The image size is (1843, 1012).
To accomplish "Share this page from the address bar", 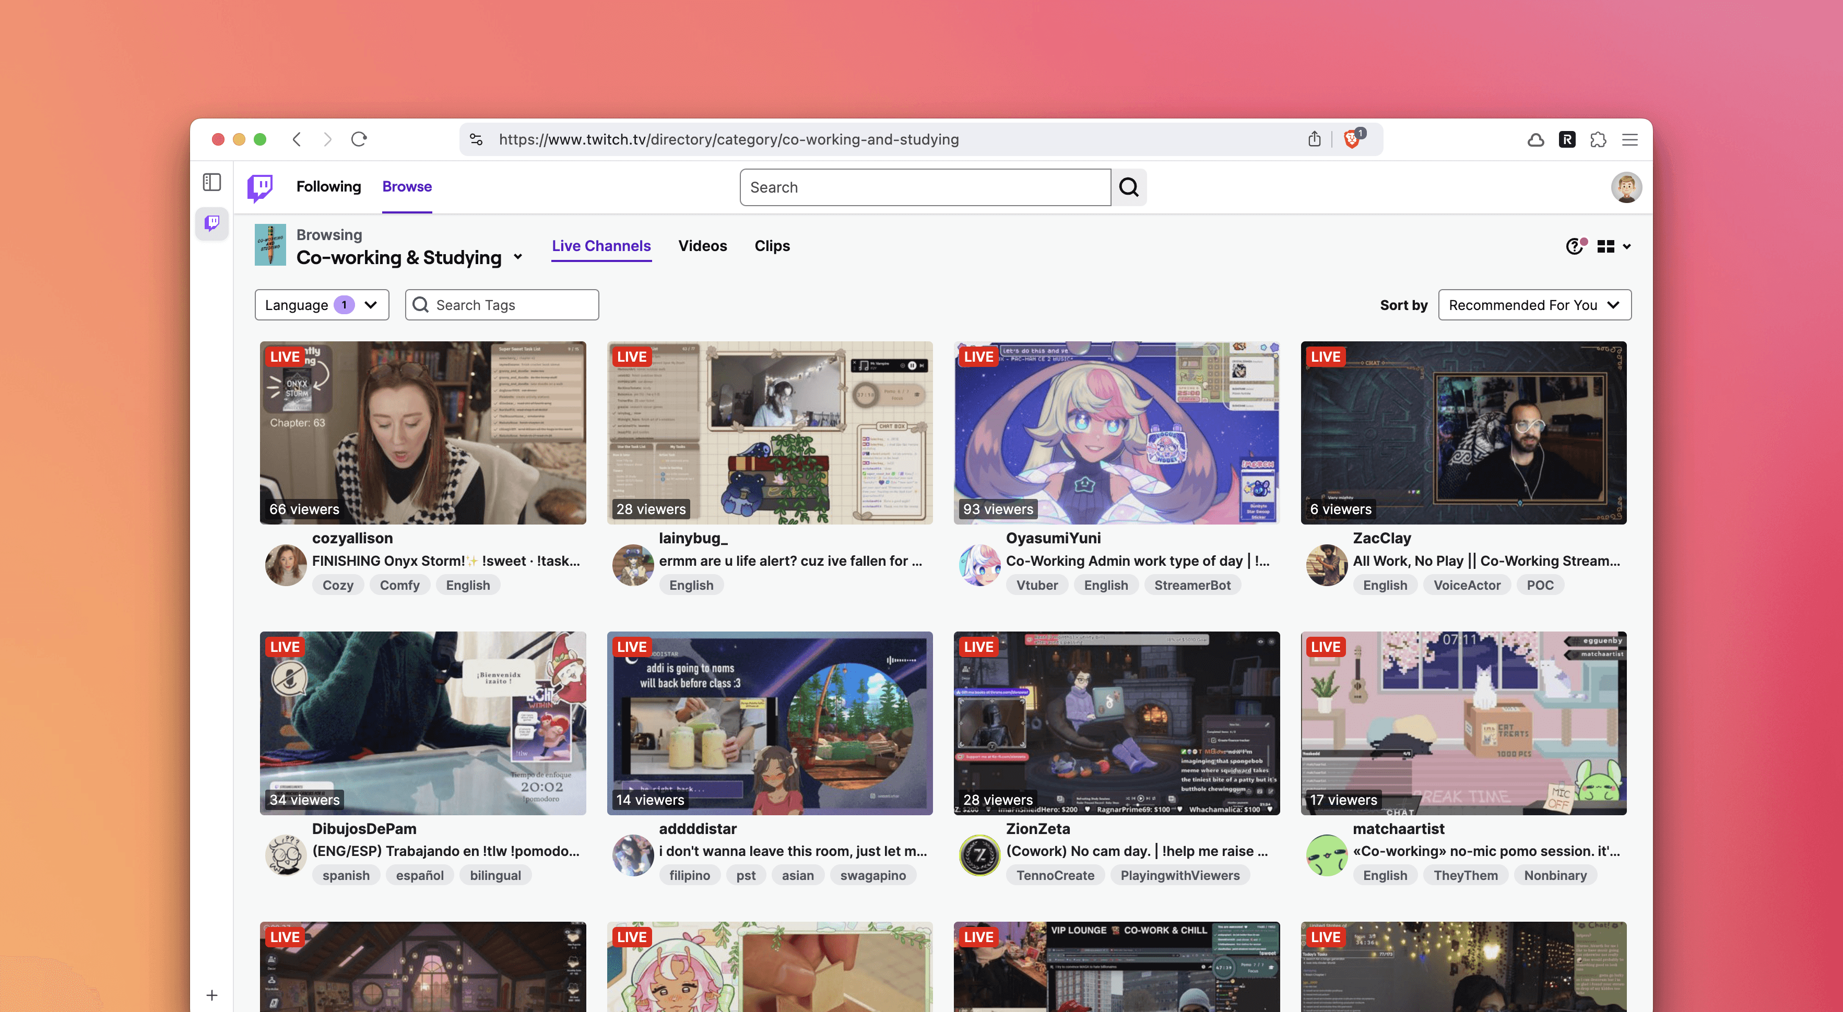I will 1314,139.
